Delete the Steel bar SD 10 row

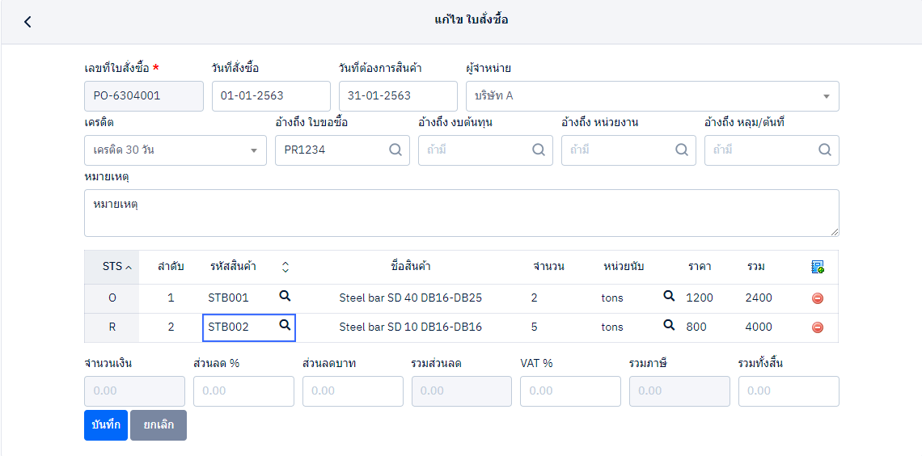[818, 327]
